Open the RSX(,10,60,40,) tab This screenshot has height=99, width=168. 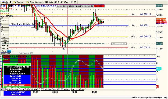(33, 89)
